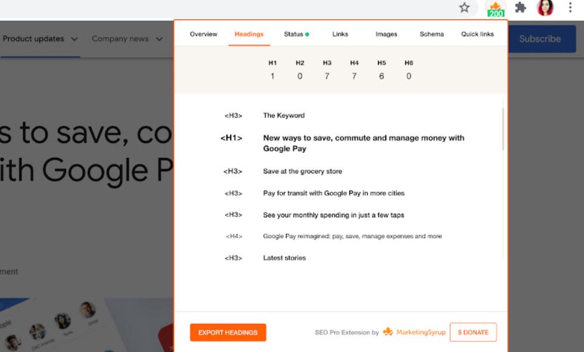Select the Headings tab
Screen dimensions: 584x352
[249, 34]
